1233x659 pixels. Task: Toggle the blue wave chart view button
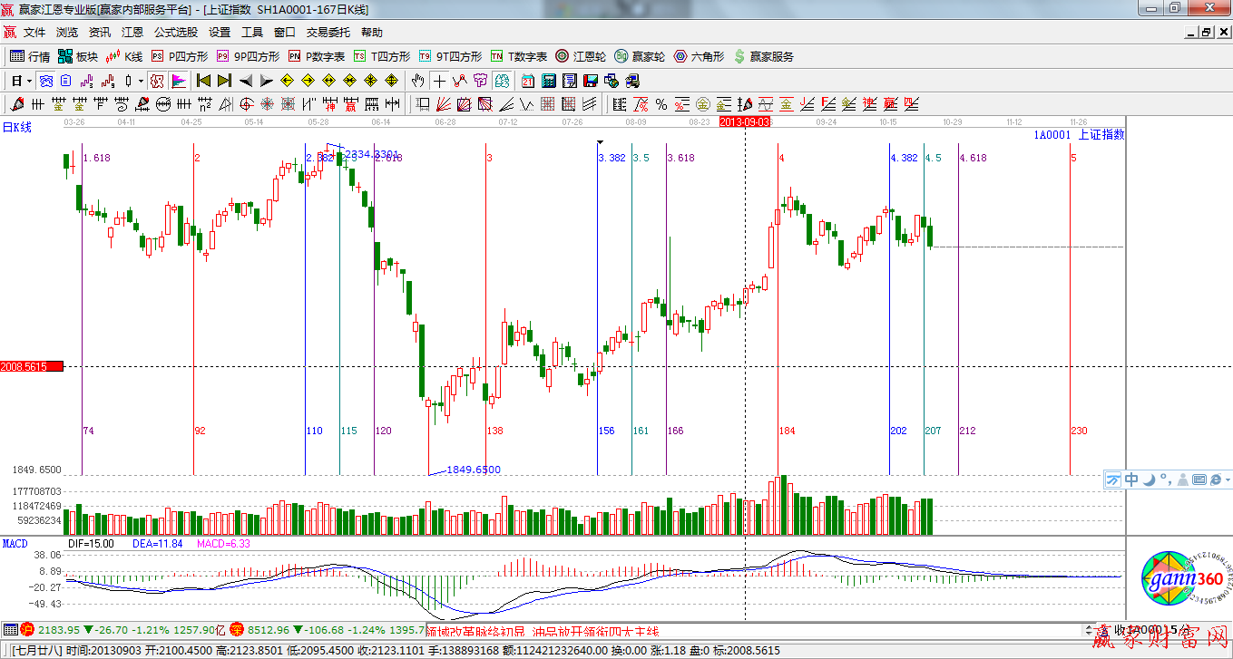(45, 81)
